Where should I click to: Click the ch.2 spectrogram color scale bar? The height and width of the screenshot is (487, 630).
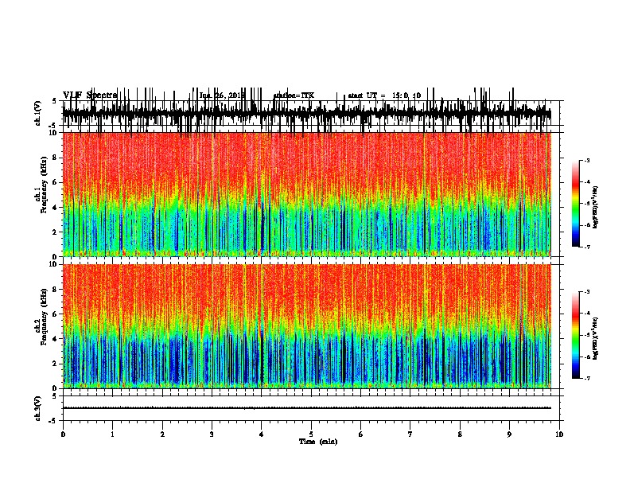click(x=576, y=335)
